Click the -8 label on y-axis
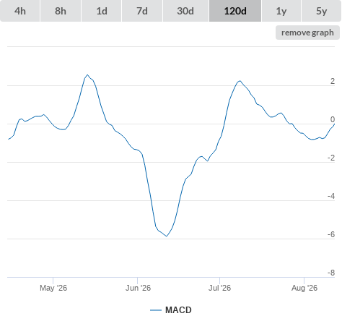The width and height of the screenshot is (342, 329). [x=331, y=273]
